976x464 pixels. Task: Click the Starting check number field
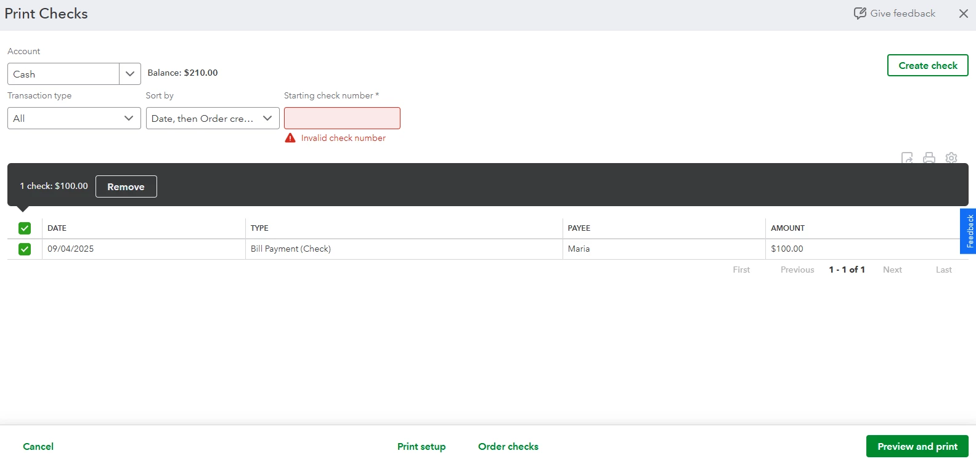point(342,118)
